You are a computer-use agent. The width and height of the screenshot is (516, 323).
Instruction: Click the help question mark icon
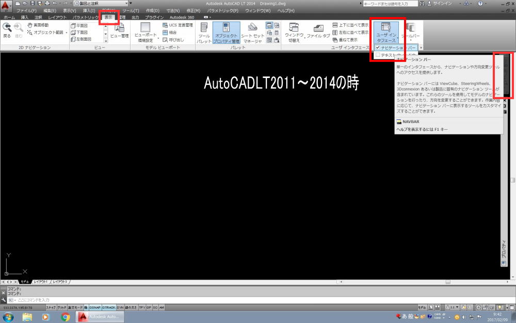[x=480, y=3]
